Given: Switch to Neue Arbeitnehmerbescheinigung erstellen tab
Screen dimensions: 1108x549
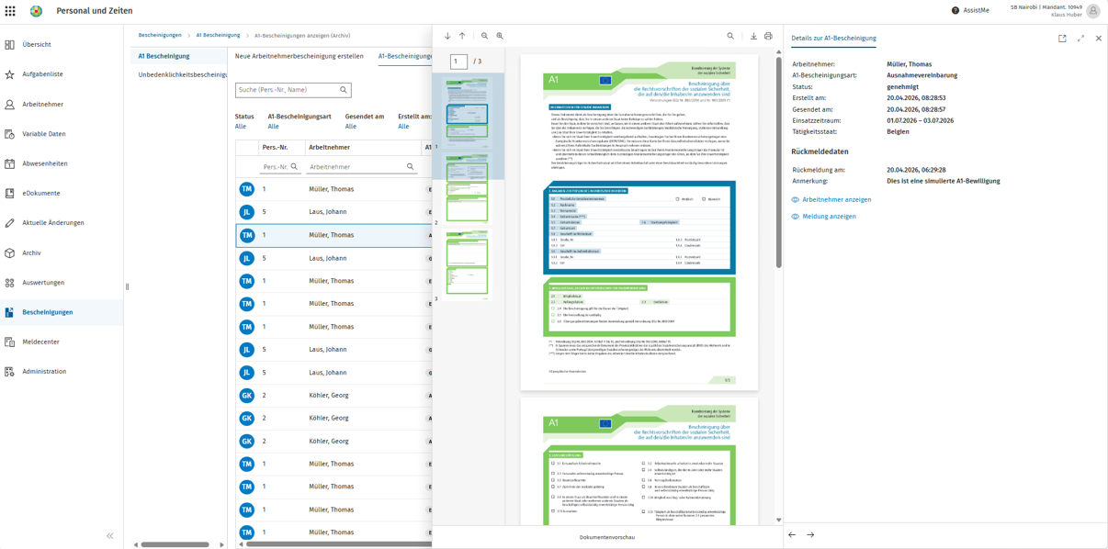Looking at the screenshot, I should coord(300,56).
